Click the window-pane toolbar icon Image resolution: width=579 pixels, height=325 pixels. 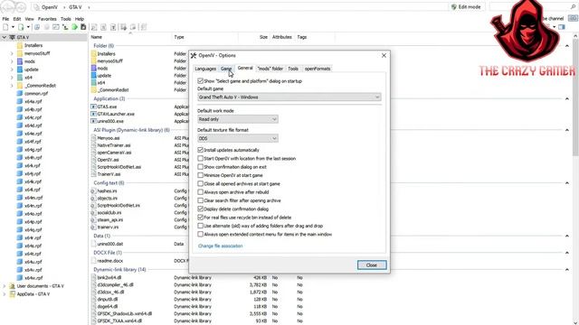(56, 27)
